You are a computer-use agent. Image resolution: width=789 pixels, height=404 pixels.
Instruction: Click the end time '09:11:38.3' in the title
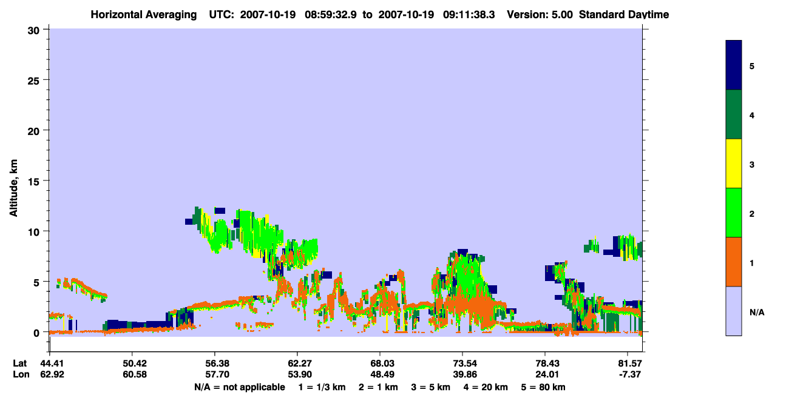point(468,15)
